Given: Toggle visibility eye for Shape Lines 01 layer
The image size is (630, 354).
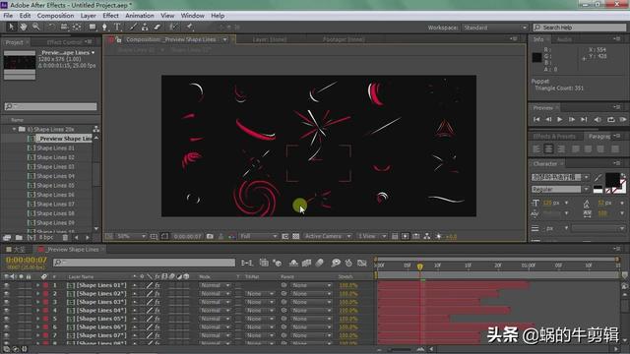Looking at the screenshot, I should [x=6, y=285].
